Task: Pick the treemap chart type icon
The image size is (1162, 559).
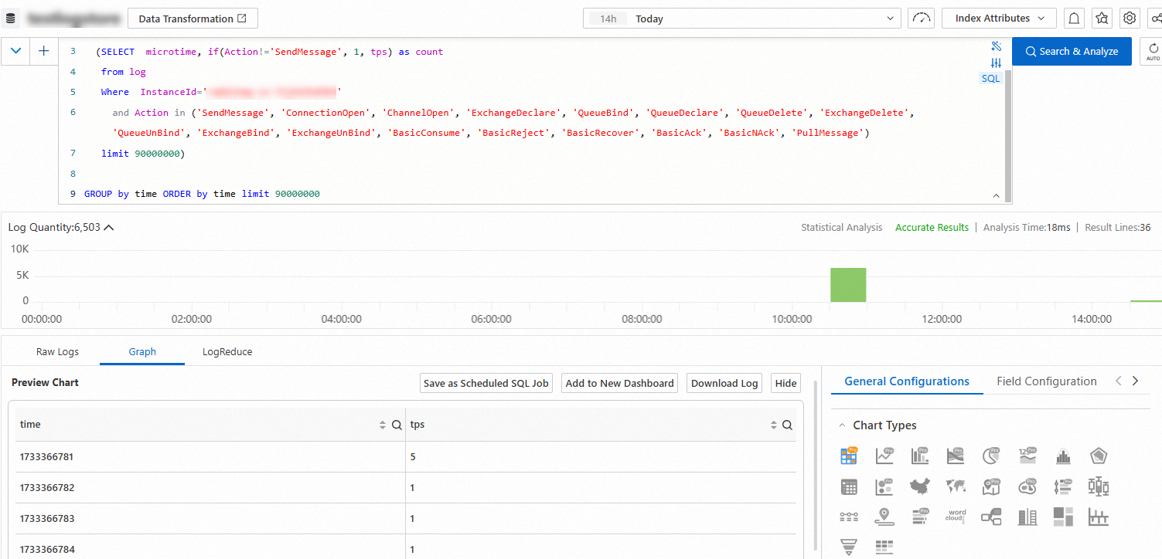Action: pyautogui.click(x=1063, y=517)
